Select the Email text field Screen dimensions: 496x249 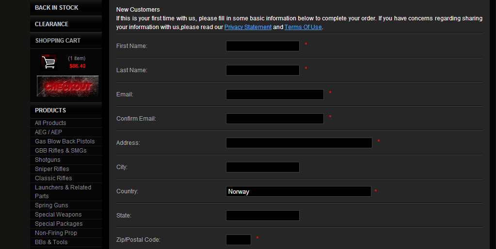point(274,94)
